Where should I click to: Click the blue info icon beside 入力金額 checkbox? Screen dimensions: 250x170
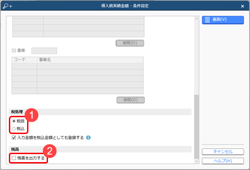pyautogui.click(x=88, y=138)
